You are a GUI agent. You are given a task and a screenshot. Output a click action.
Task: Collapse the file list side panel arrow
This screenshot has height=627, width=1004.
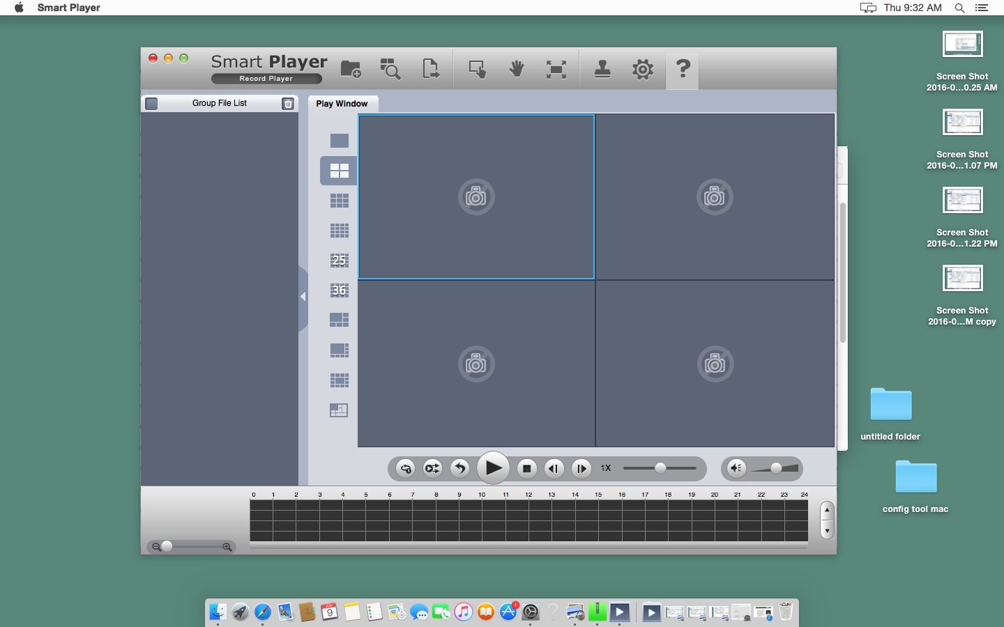click(303, 297)
